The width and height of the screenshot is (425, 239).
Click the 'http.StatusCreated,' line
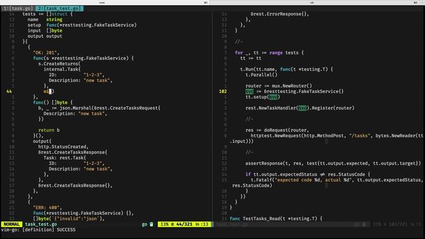tap(63, 147)
